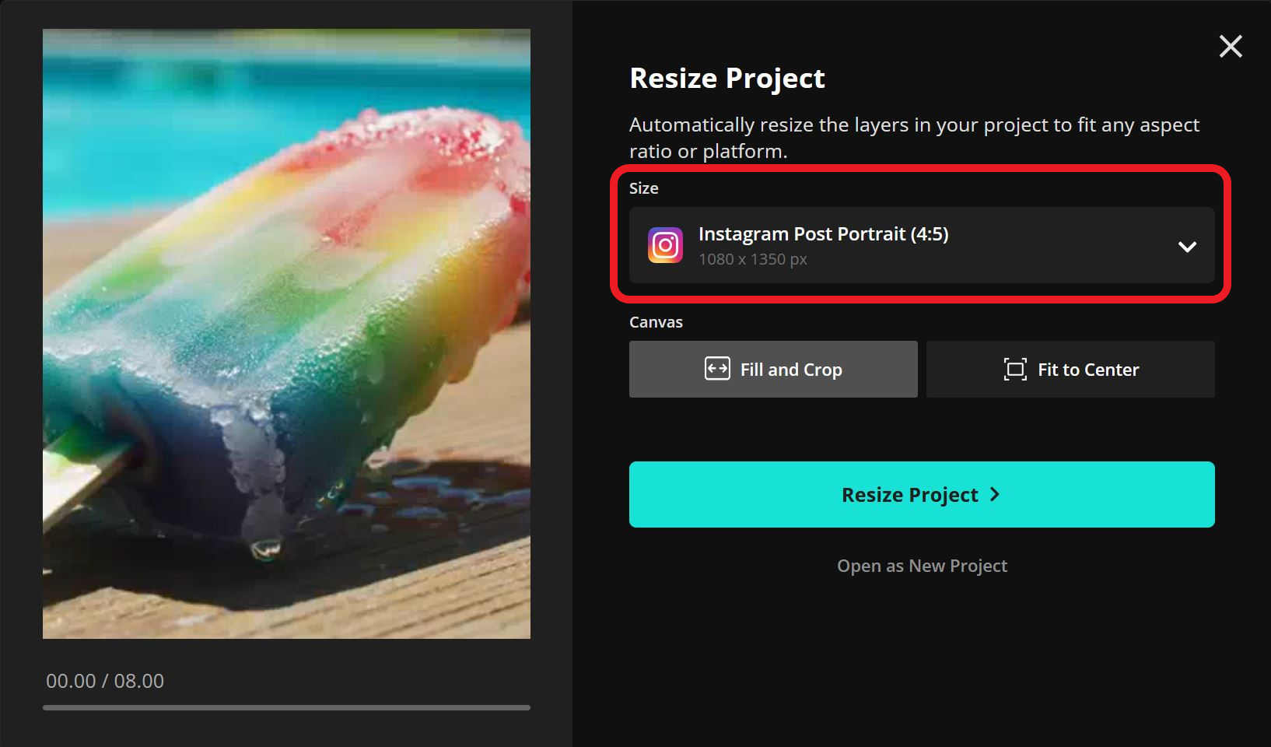
Task: Click the teal Resize Project button
Action: [x=921, y=494]
